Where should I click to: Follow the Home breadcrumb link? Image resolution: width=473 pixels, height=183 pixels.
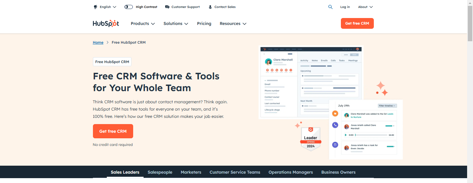(x=98, y=42)
